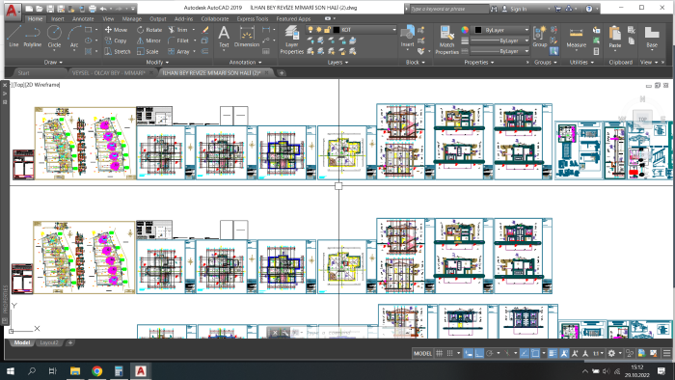Expand the Draw panel options
Viewport: 675px width, 380px height.
[x=53, y=62]
